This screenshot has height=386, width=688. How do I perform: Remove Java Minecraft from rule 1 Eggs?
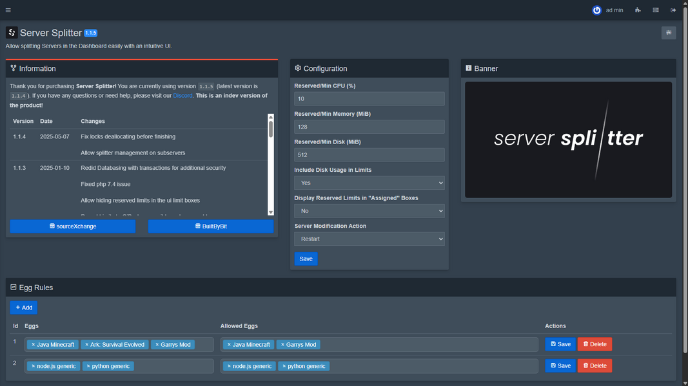click(33, 344)
